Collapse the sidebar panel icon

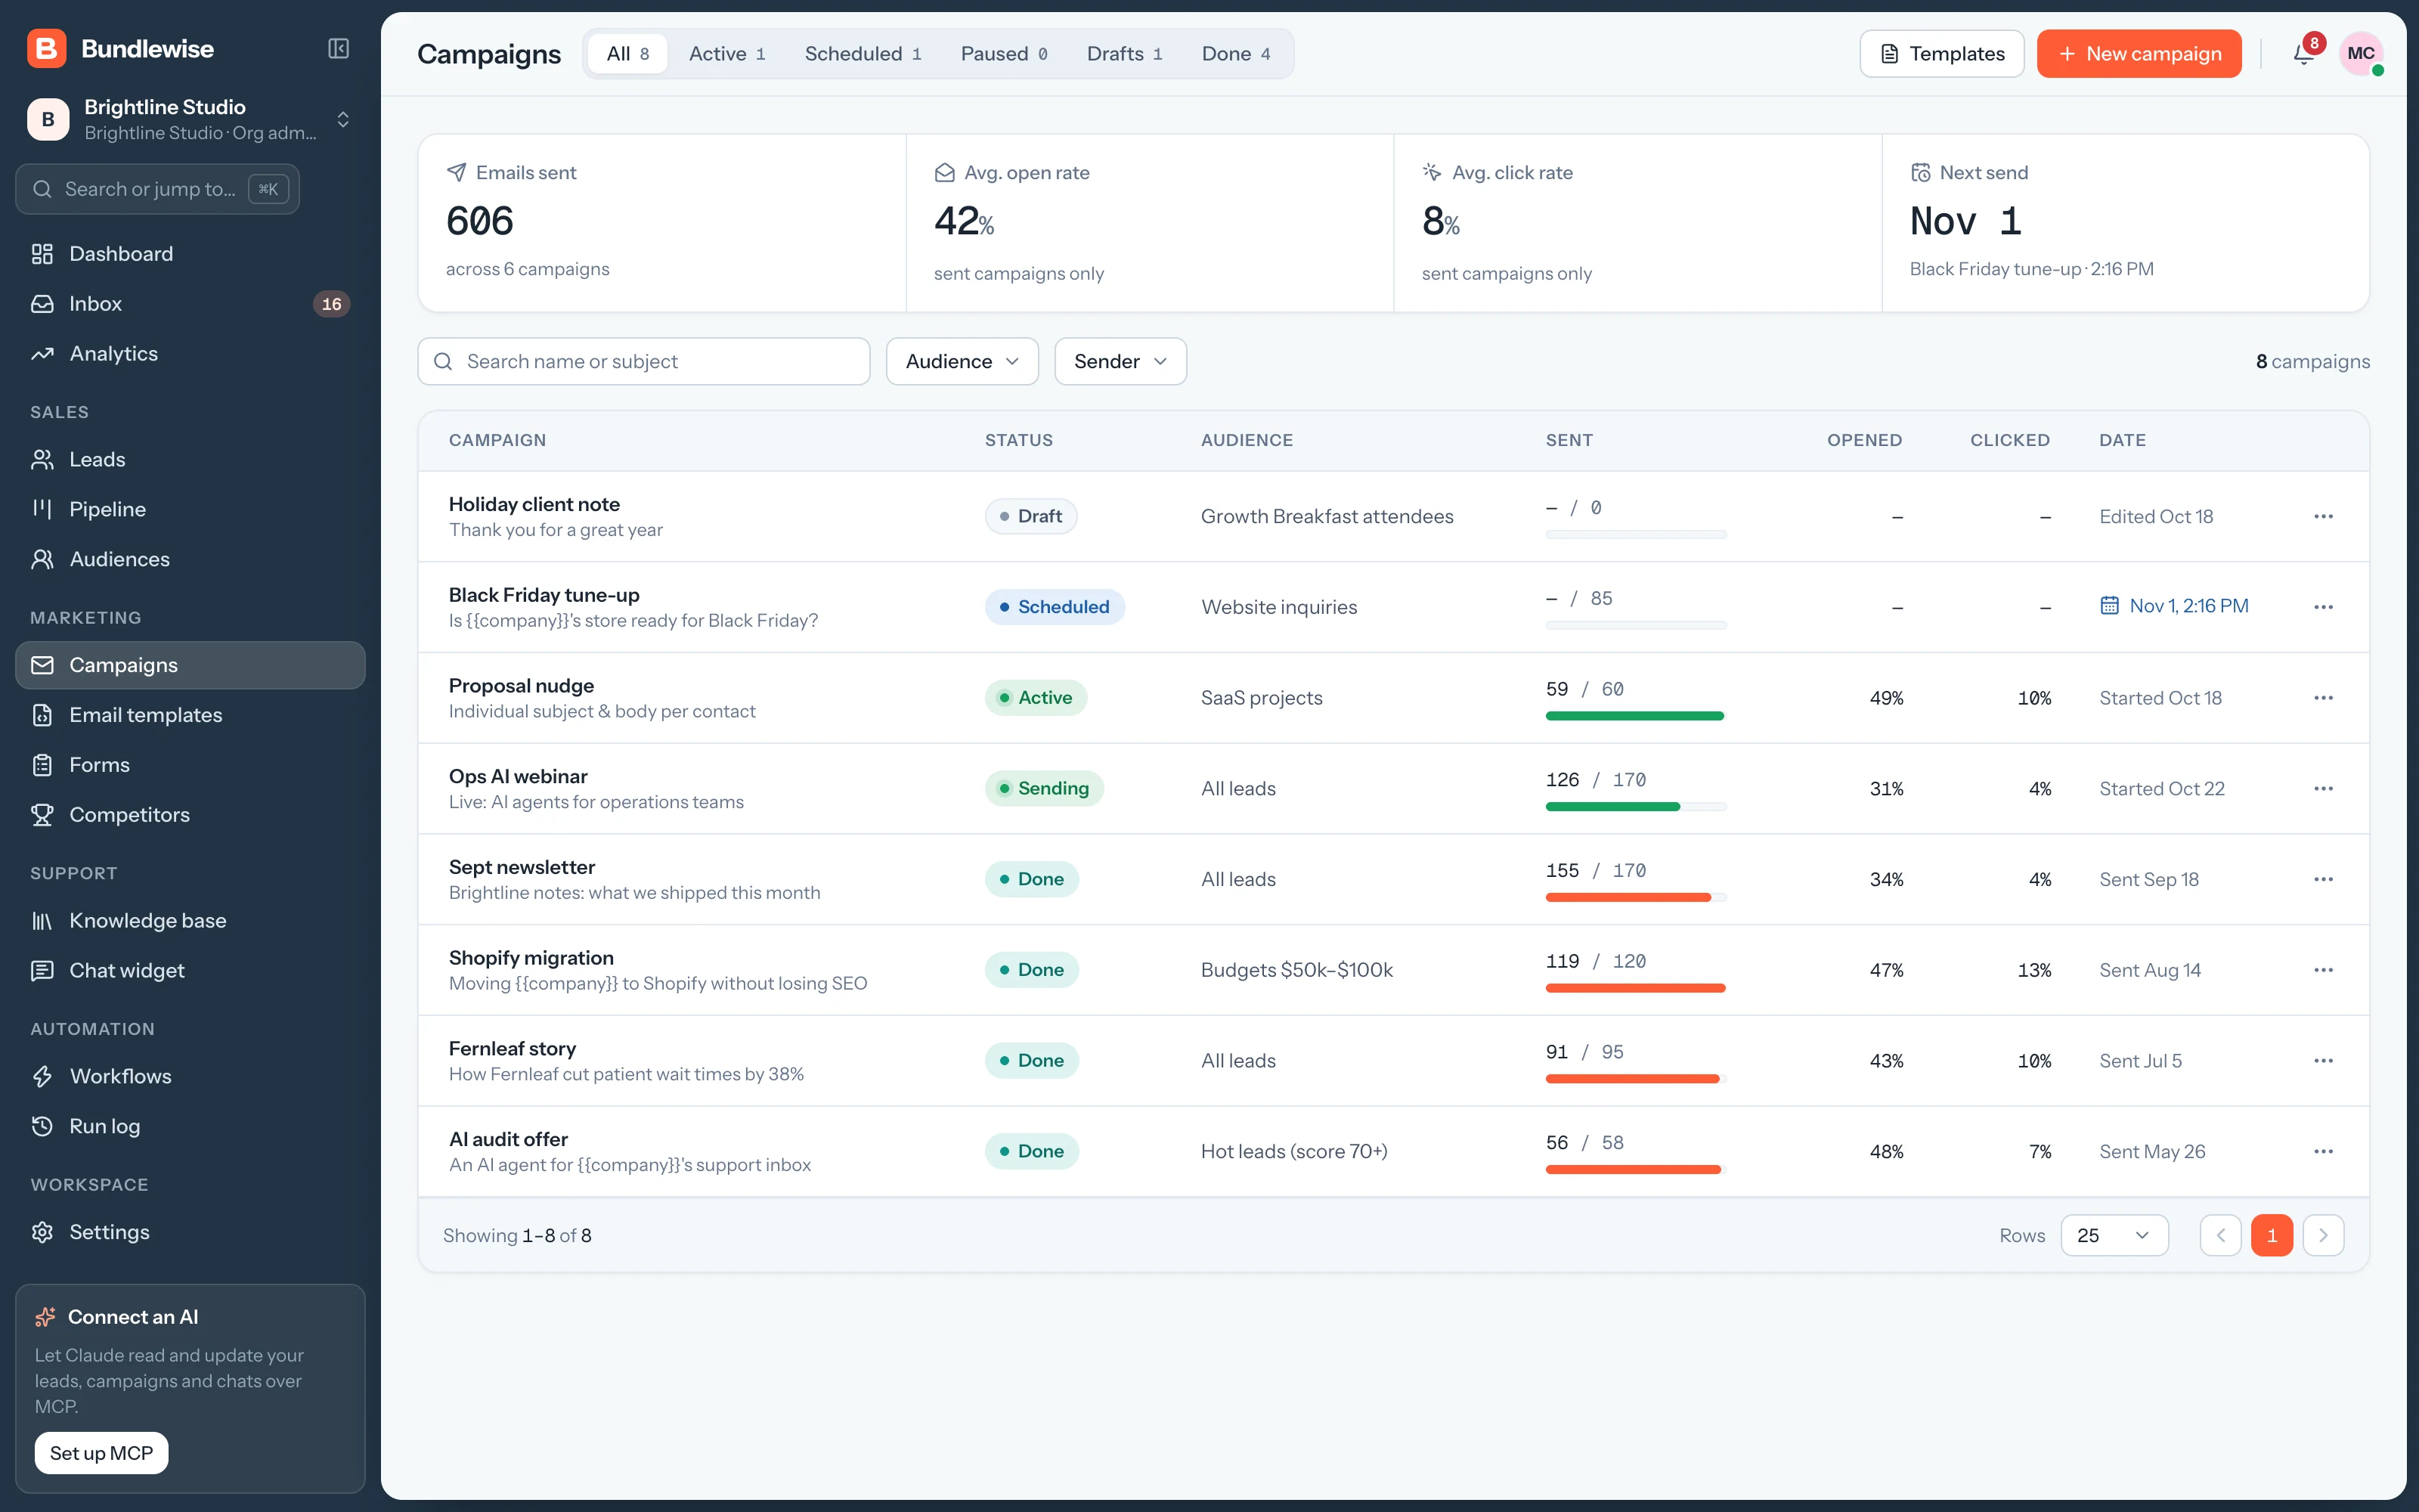point(339,49)
